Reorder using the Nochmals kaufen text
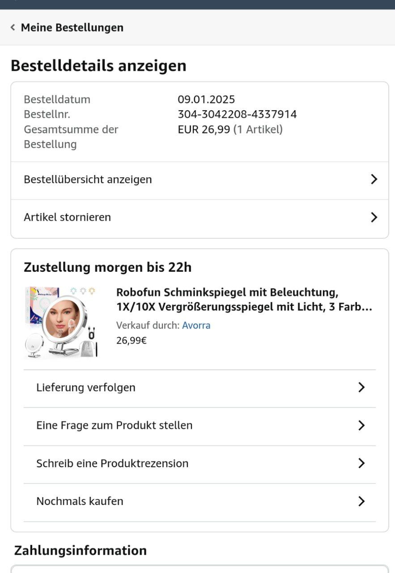Viewport: 395px width, 573px height. point(80,501)
